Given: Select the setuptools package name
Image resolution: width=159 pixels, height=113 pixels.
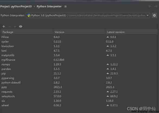Looking at the screenshot, I should [x=8, y=96].
